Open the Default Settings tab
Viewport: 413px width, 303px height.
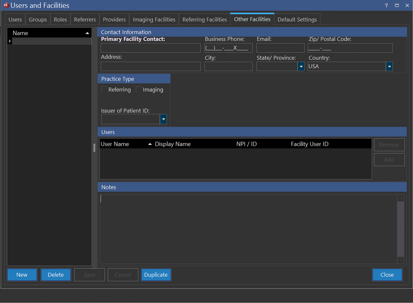[x=297, y=19]
